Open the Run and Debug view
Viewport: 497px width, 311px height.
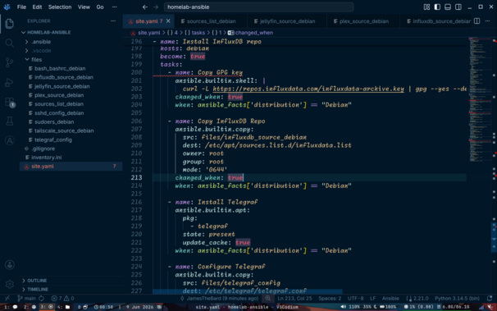pyautogui.click(x=10, y=82)
